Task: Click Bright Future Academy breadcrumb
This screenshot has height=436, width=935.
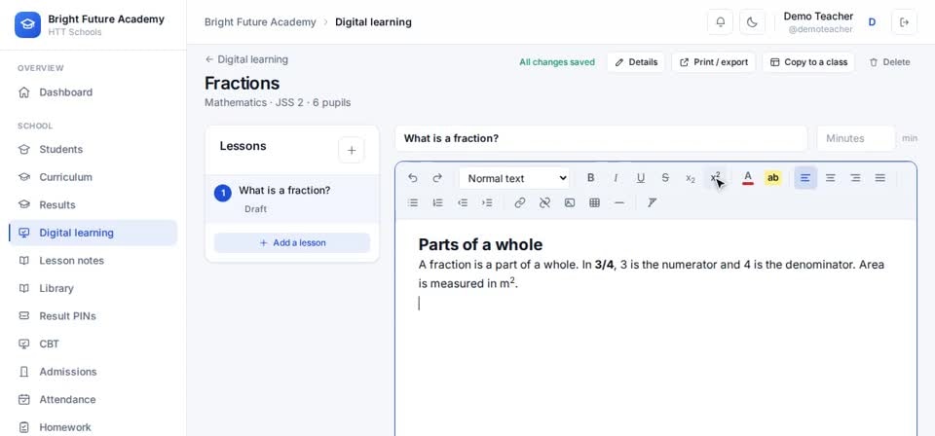Action: click(x=260, y=22)
